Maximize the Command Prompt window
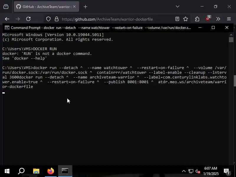236x177 pixels. pos(213,27)
